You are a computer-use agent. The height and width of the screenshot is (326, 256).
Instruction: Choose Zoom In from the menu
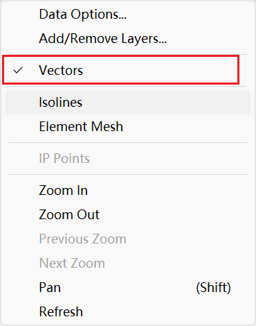(x=128, y=191)
